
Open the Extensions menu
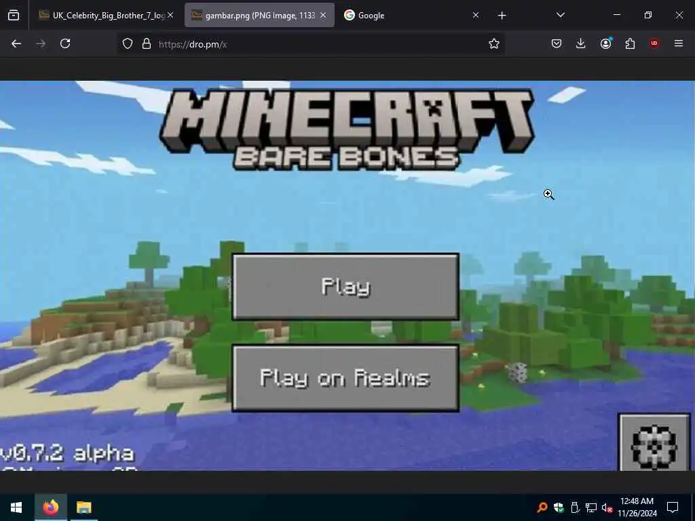pyautogui.click(x=630, y=43)
